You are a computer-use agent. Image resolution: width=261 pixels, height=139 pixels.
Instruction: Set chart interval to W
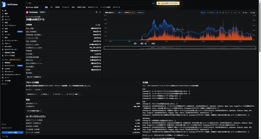coord(220,13)
